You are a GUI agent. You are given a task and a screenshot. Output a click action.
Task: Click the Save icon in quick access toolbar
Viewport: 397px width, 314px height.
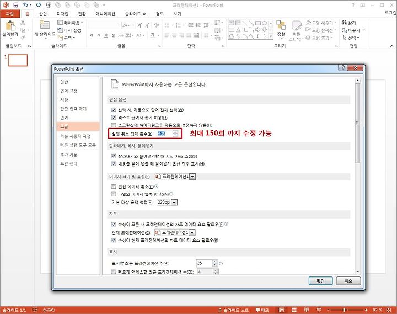[x=15, y=5]
